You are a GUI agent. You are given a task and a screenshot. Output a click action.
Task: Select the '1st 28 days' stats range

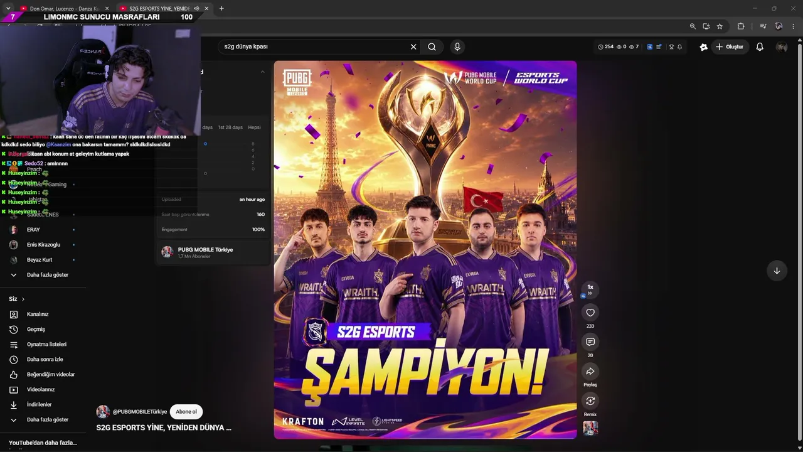coord(230,127)
